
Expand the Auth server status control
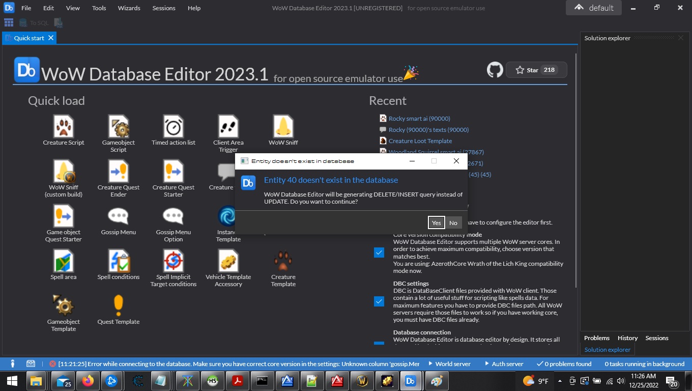[x=504, y=364]
